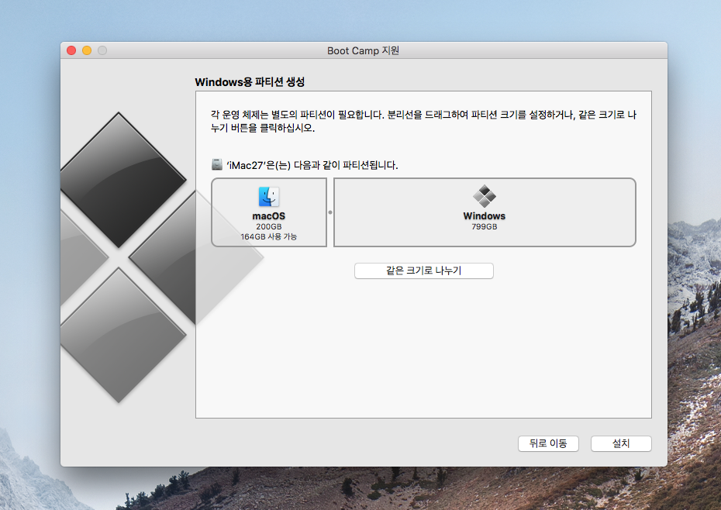
Task: Click the iMac27 partition description text
Action: (312, 164)
